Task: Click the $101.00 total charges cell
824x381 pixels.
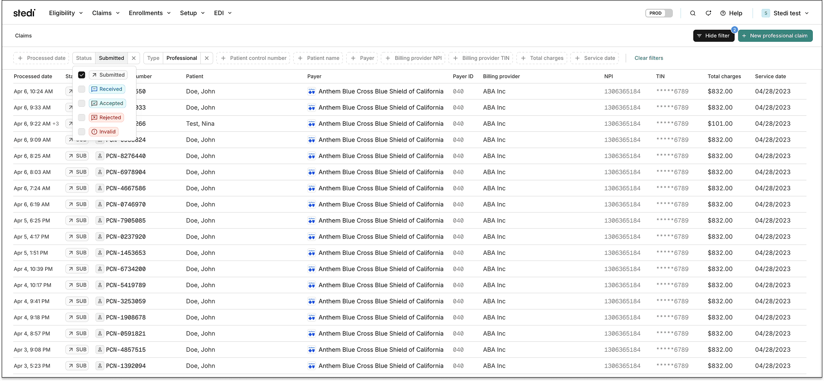Action: 720,124
